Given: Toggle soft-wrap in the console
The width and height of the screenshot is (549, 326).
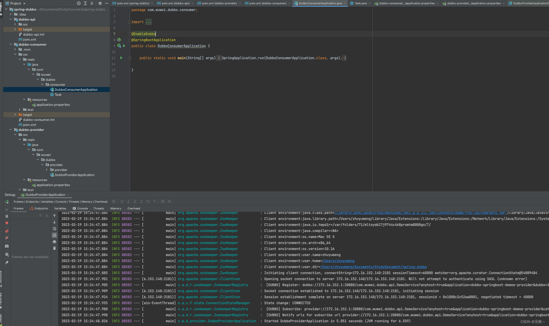Looking at the screenshot, I should point(54,229).
